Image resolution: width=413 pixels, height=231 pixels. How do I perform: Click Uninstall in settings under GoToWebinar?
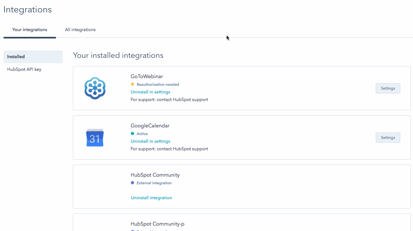tap(150, 92)
